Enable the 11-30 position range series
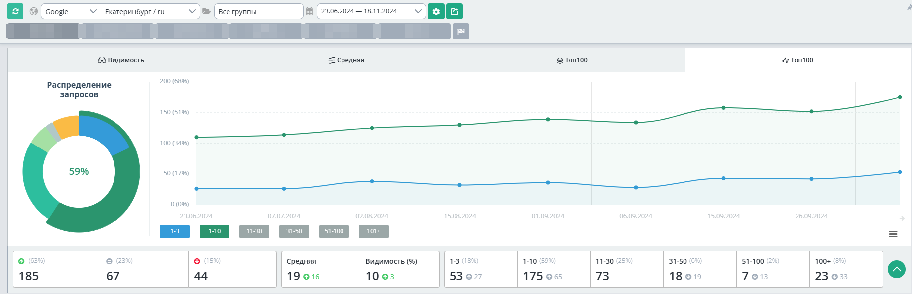912x294 pixels. 254,231
